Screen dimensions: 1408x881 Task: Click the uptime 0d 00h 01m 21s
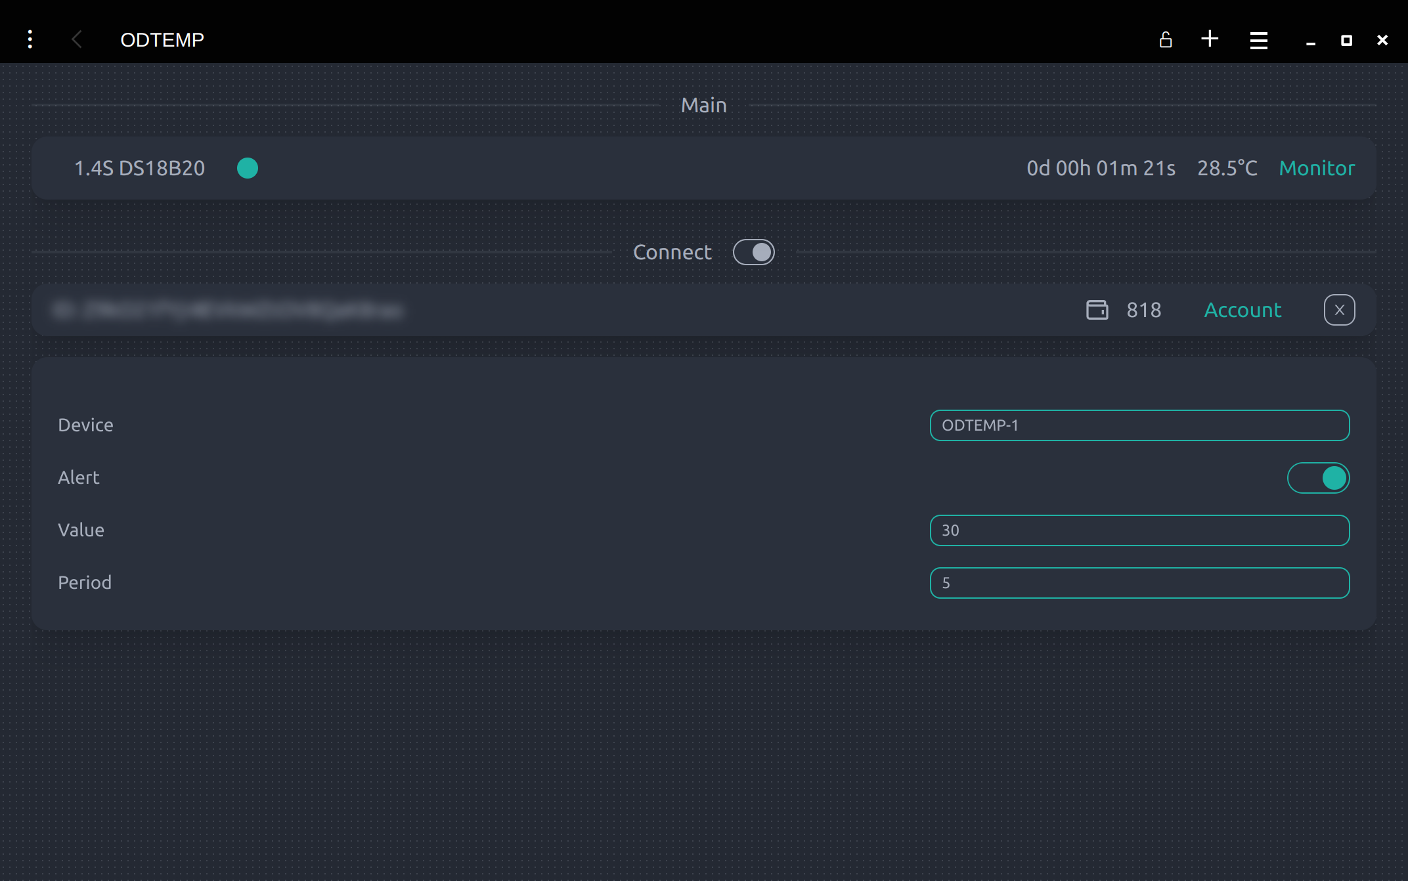[1101, 168]
